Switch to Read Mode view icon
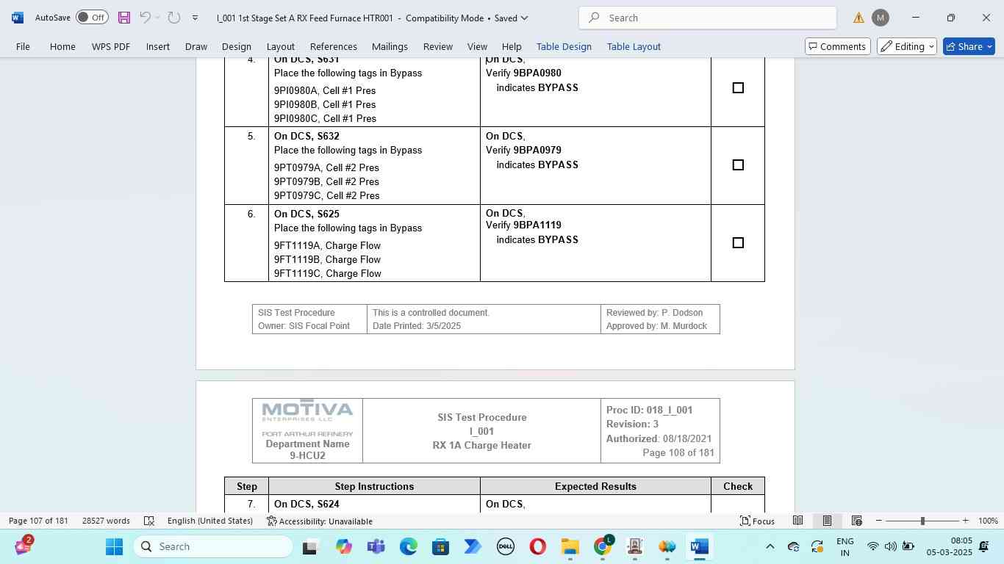 coord(797,521)
